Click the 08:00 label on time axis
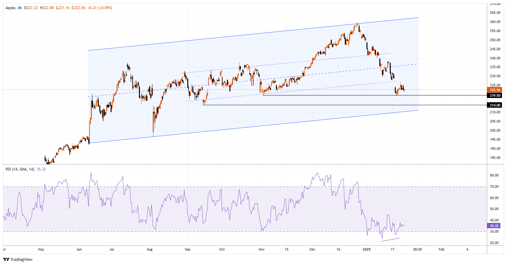This screenshot has height=265, width=507. pyautogui.click(x=417, y=250)
